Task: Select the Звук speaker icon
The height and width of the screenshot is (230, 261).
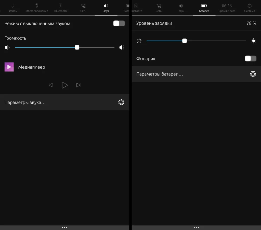Action: [x=106, y=8]
